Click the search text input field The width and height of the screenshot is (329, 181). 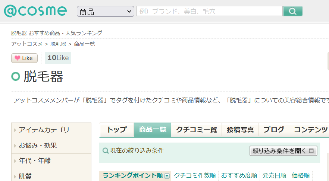pyautogui.click(x=209, y=12)
